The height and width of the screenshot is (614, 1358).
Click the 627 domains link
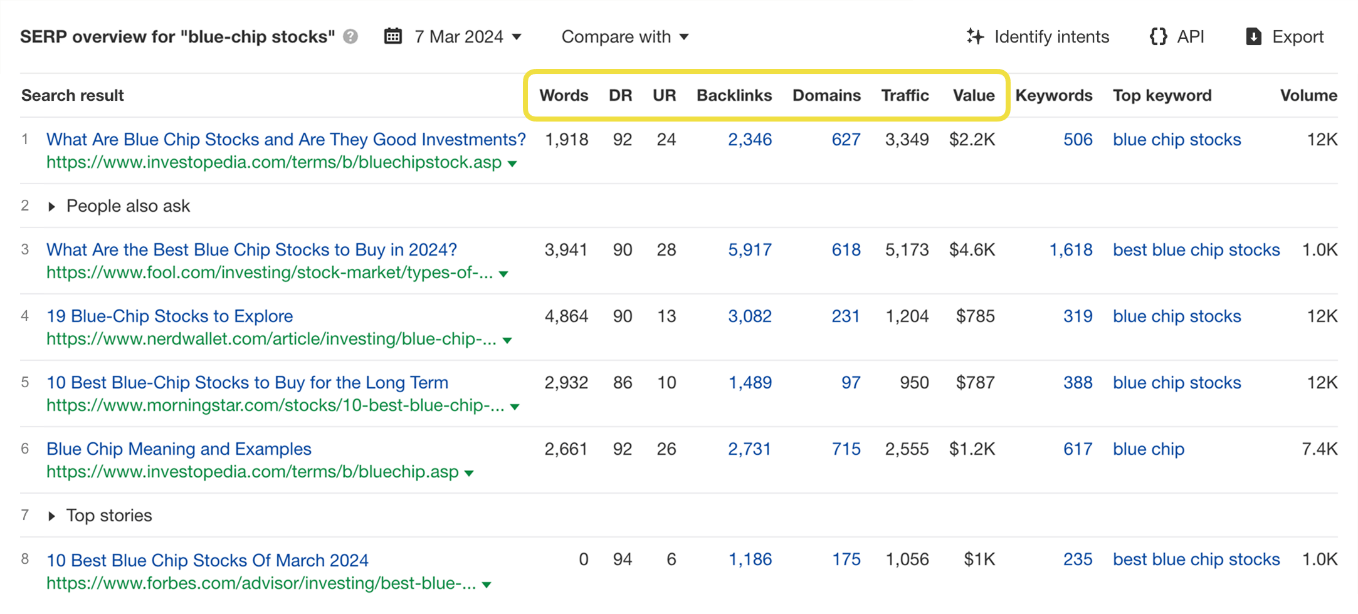pyautogui.click(x=845, y=139)
